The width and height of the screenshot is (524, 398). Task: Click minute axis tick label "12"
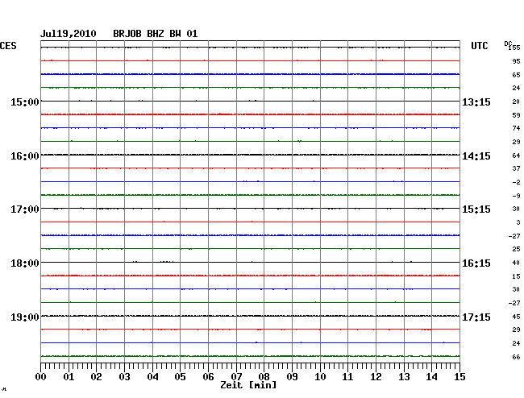(x=376, y=376)
